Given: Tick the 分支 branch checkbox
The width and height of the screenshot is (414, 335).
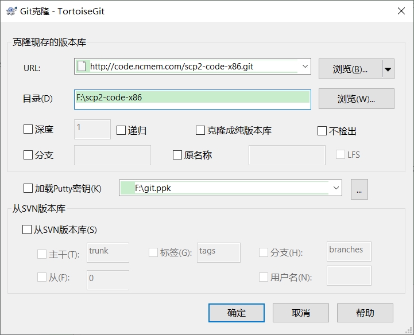Looking at the screenshot, I should pyautogui.click(x=28, y=155).
